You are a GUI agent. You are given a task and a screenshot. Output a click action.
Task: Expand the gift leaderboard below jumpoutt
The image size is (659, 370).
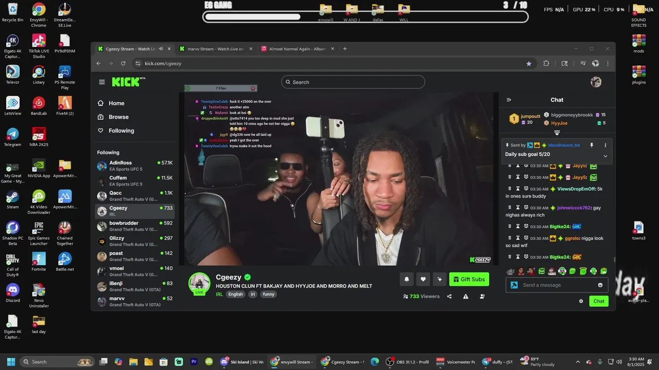pyautogui.click(x=557, y=133)
